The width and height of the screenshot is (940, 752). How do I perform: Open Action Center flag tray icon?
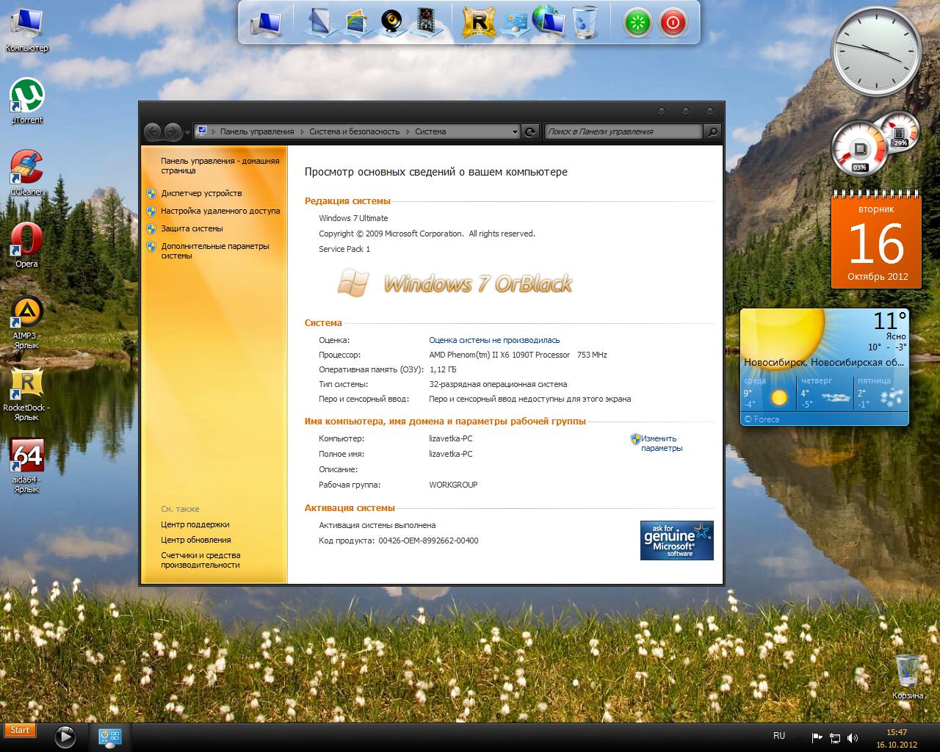coord(817,737)
